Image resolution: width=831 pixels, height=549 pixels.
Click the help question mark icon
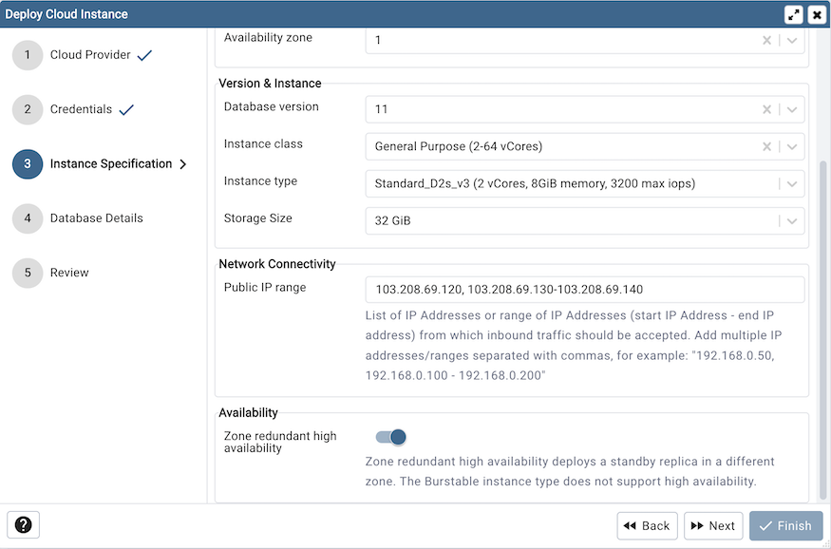coord(23,524)
